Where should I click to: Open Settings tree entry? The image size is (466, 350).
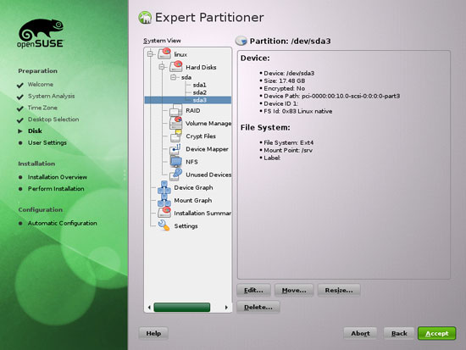pyautogui.click(x=186, y=226)
